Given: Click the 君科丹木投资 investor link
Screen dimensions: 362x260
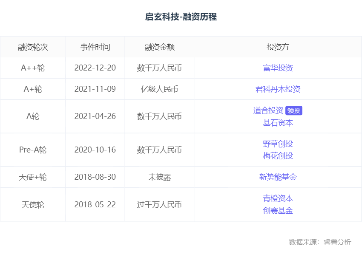Looking at the screenshot, I should pyautogui.click(x=278, y=89).
